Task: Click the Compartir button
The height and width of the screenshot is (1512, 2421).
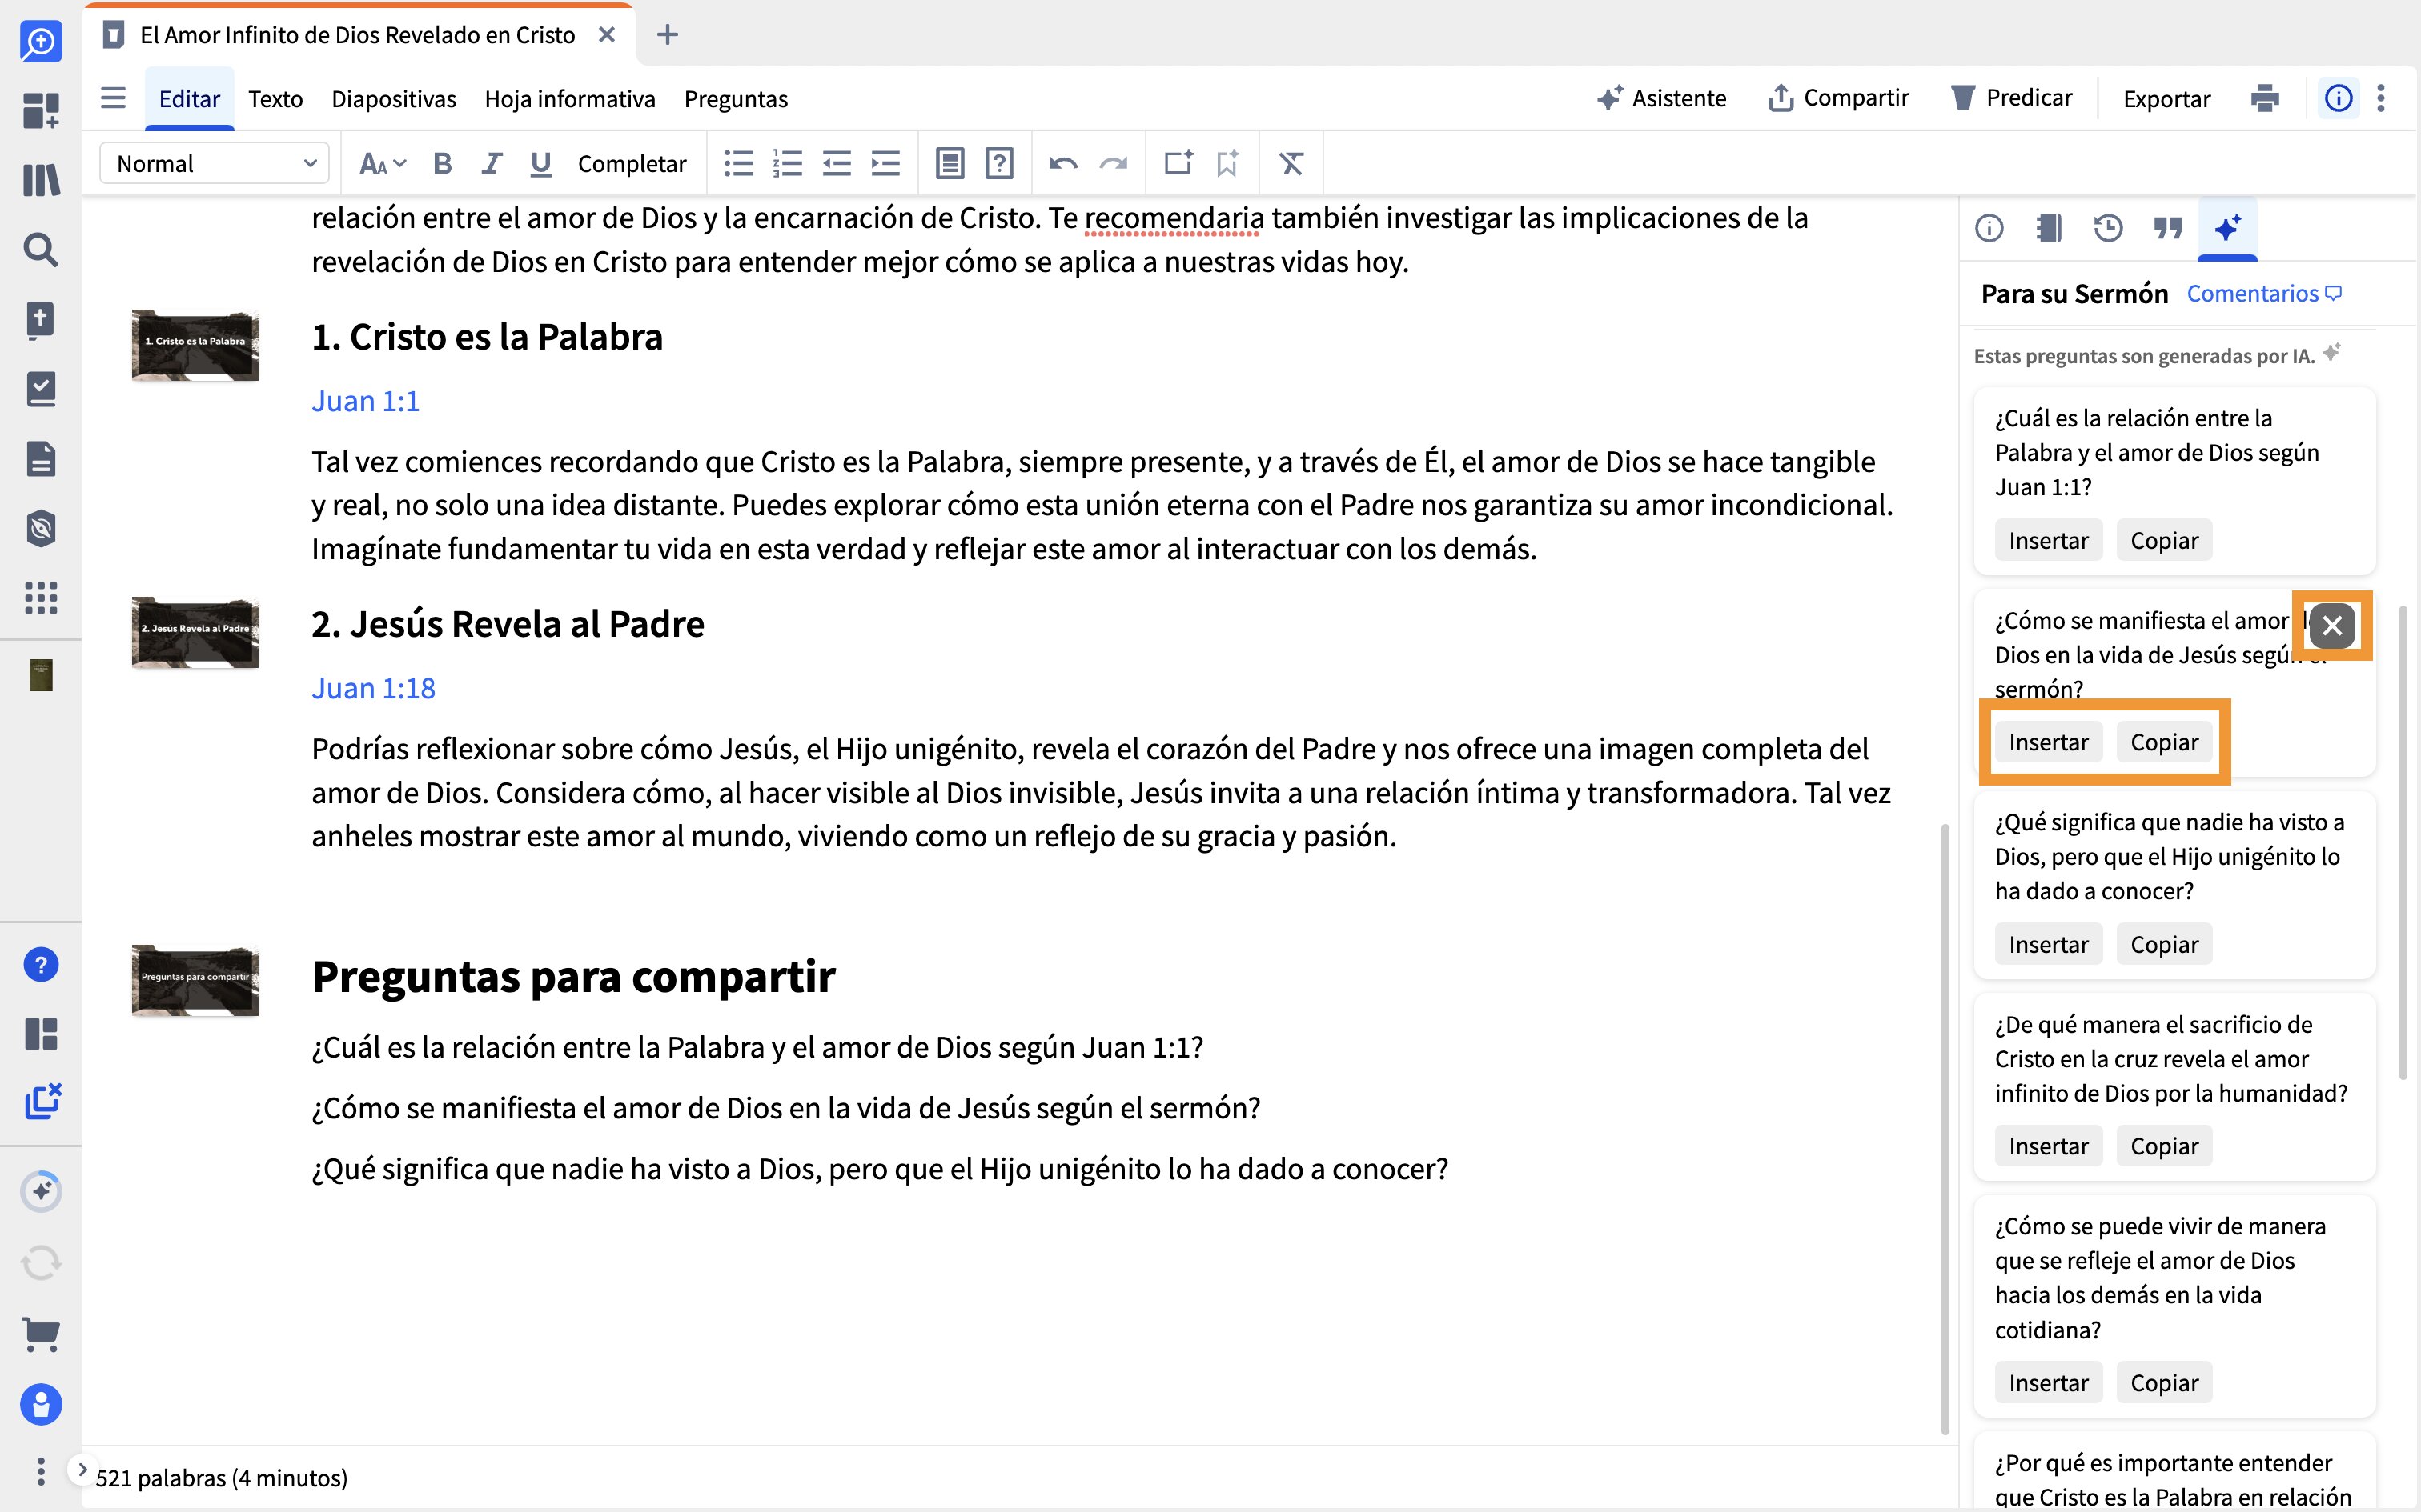Action: [1837, 98]
